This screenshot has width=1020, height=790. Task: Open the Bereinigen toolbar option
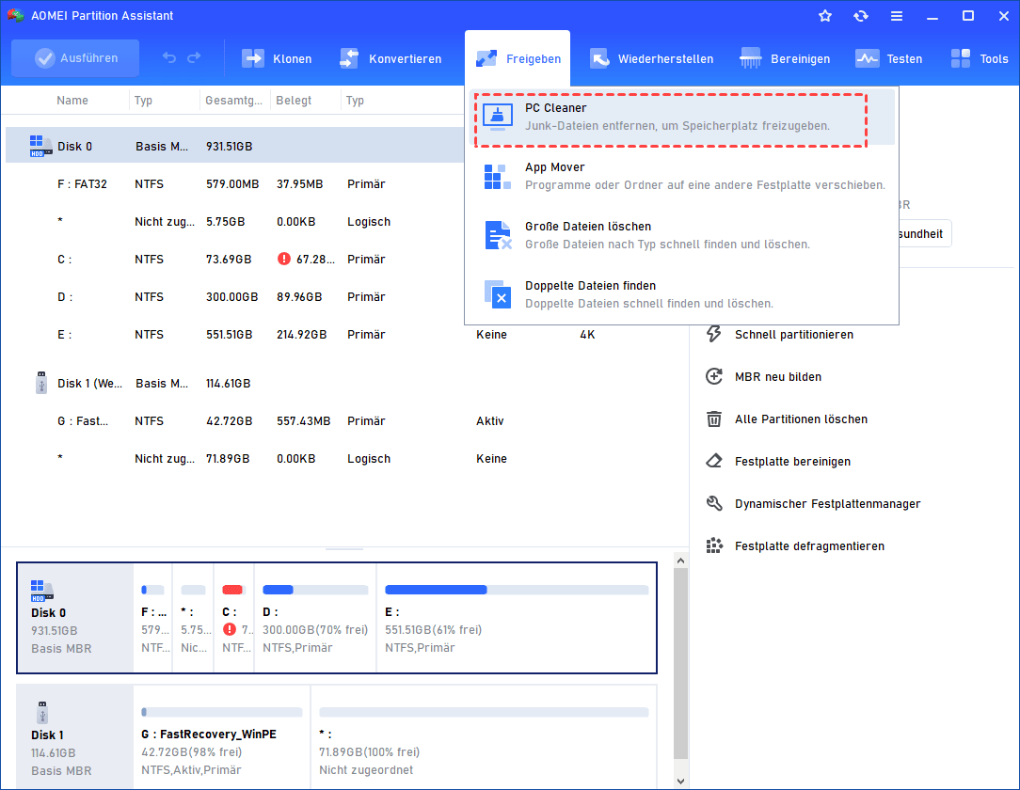click(x=785, y=58)
